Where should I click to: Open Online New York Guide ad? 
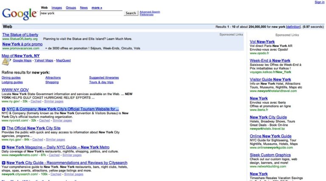coord(270,136)
